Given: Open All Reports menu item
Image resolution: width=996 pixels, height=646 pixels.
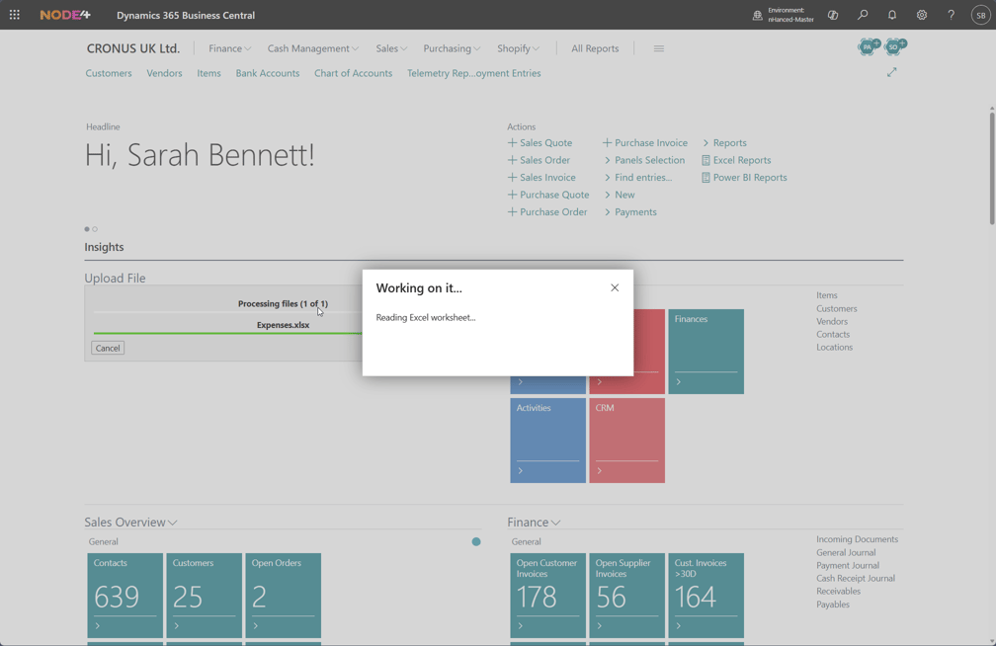Looking at the screenshot, I should click(x=595, y=48).
